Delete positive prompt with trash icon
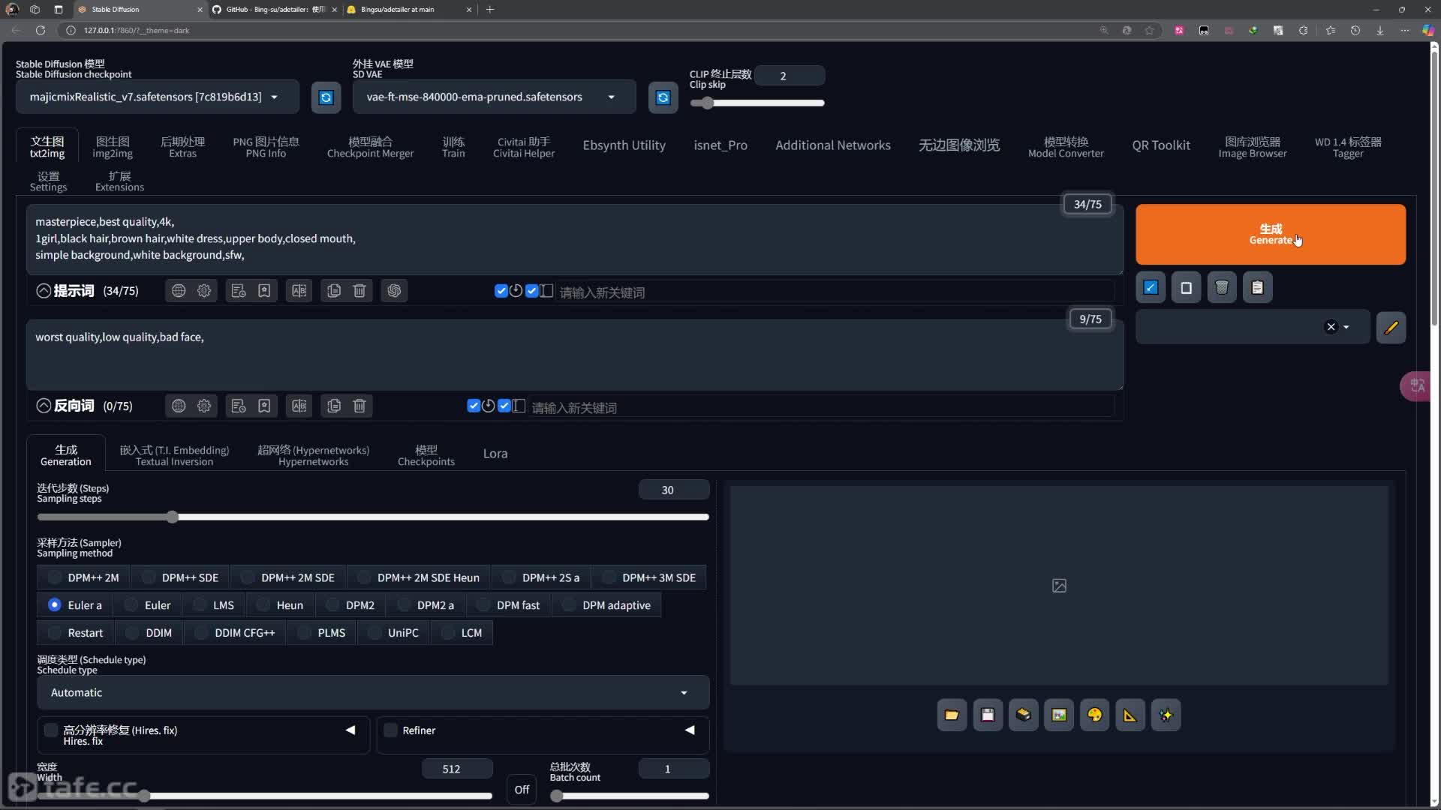 point(359,291)
